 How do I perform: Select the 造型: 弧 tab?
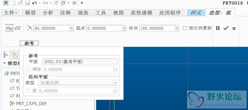pyautogui.click(x=220, y=12)
